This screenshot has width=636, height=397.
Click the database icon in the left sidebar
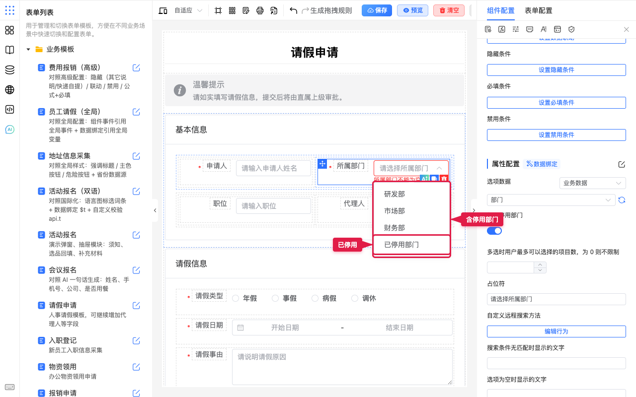click(9, 70)
